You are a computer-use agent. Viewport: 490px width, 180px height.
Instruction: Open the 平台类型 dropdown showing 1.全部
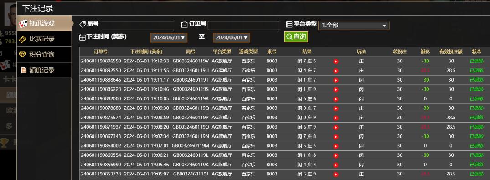click(x=354, y=26)
